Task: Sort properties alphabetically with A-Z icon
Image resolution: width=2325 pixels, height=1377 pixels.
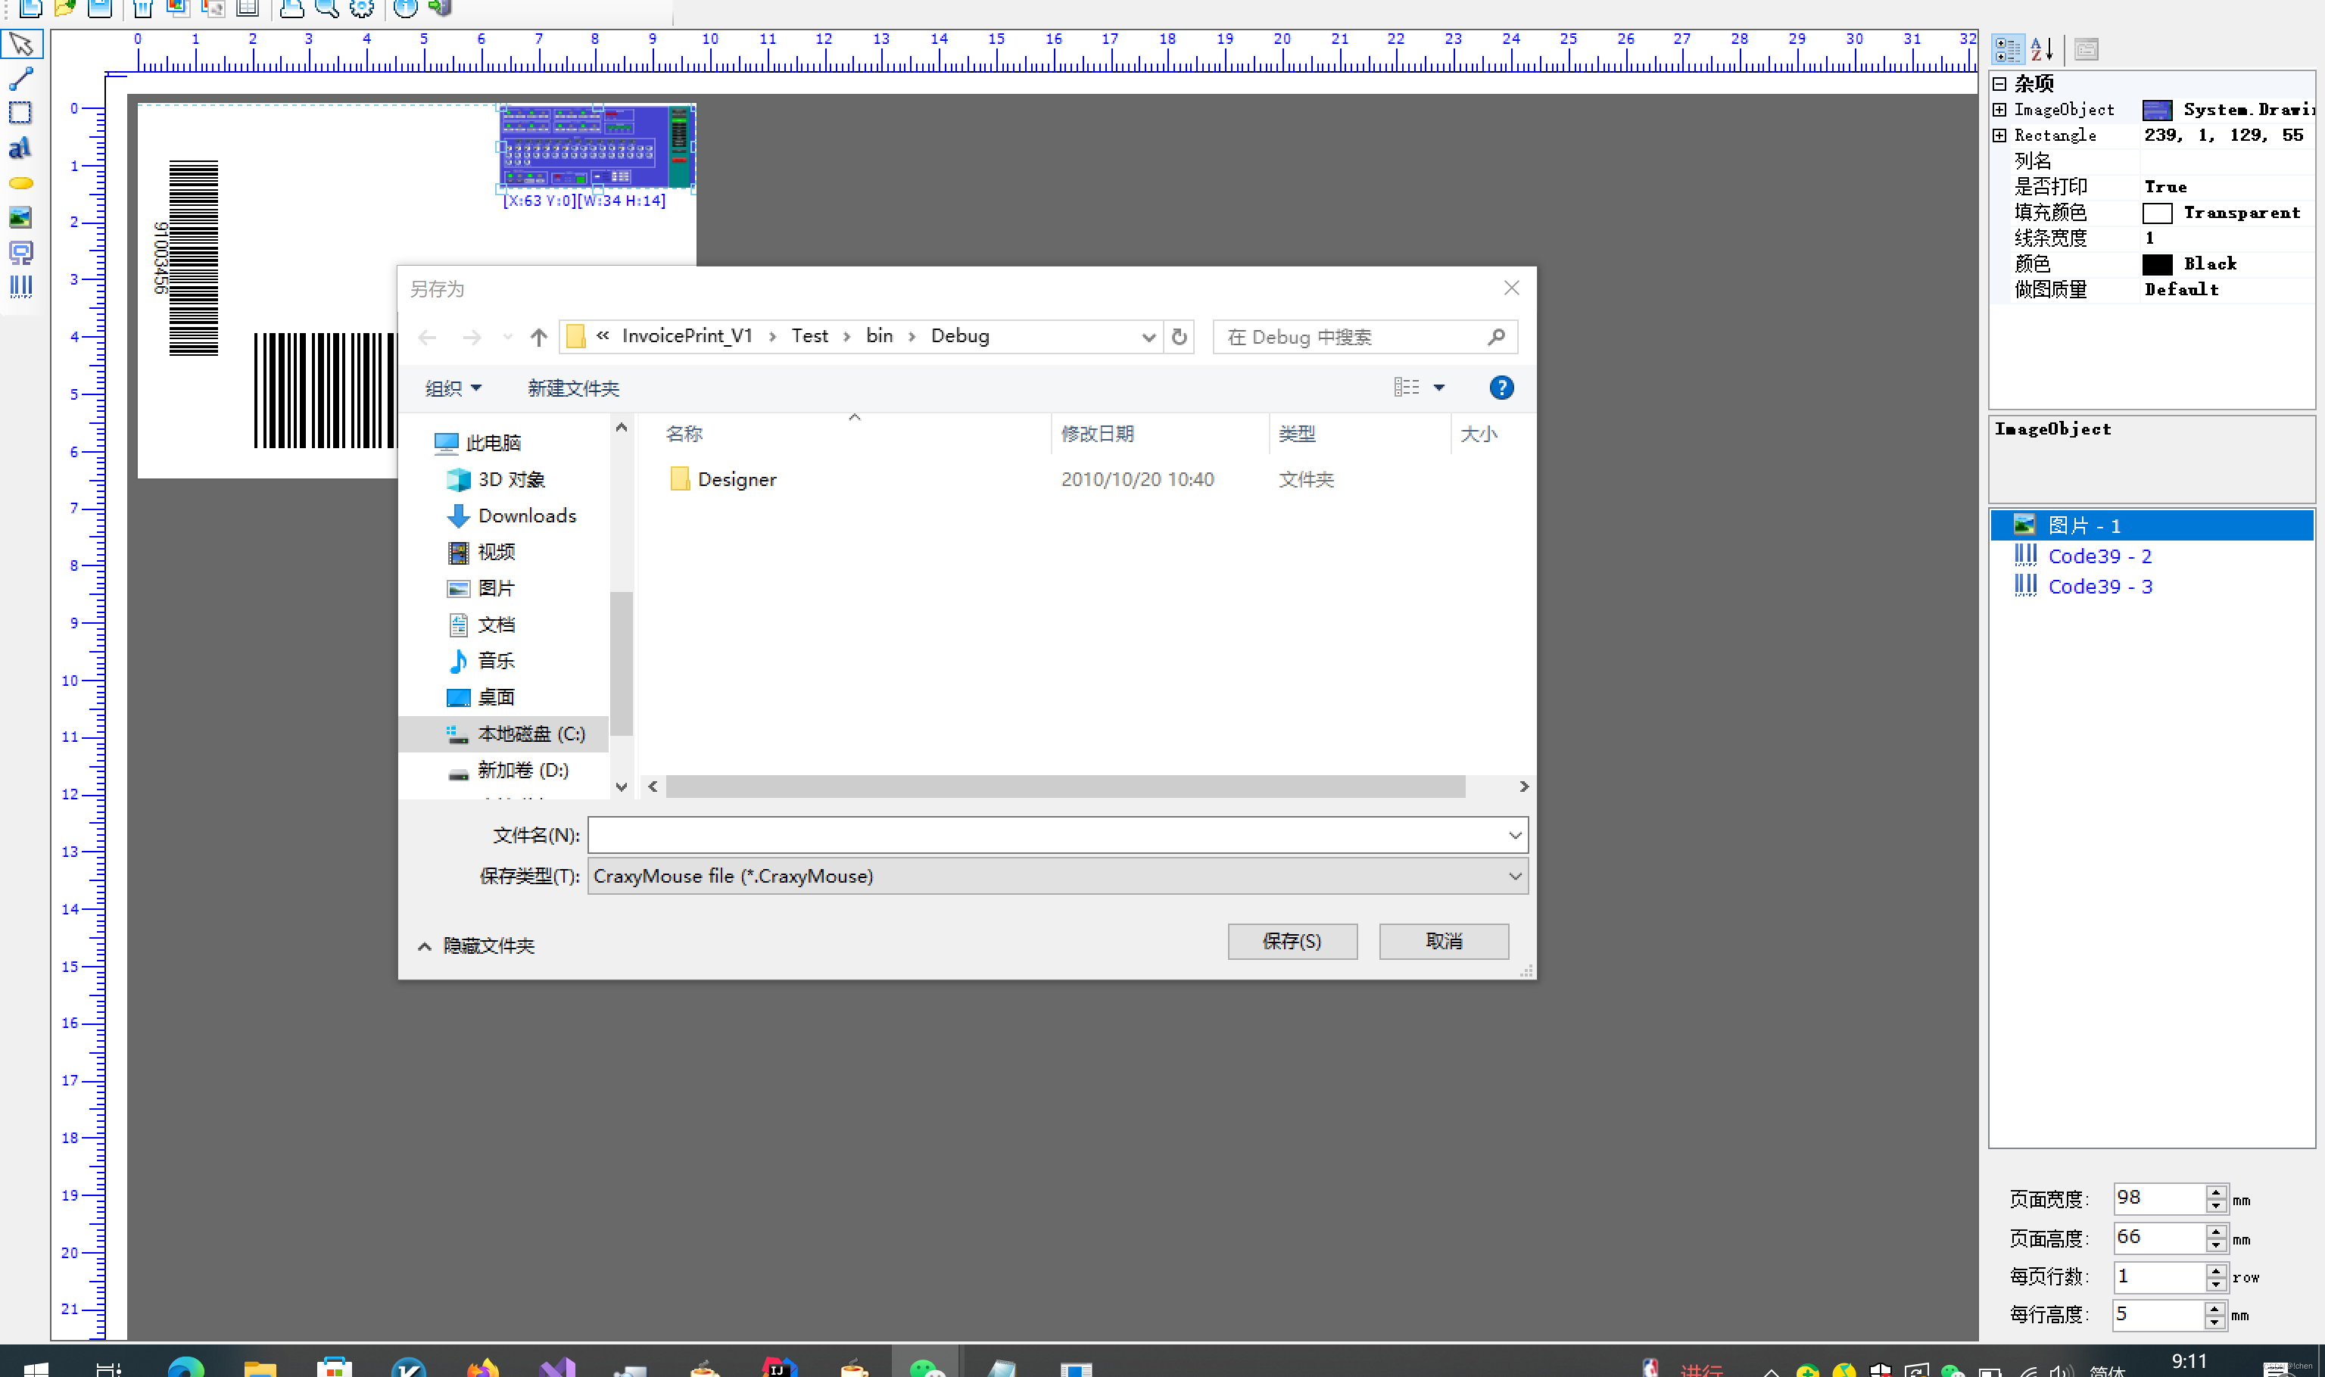Action: point(2042,49)
